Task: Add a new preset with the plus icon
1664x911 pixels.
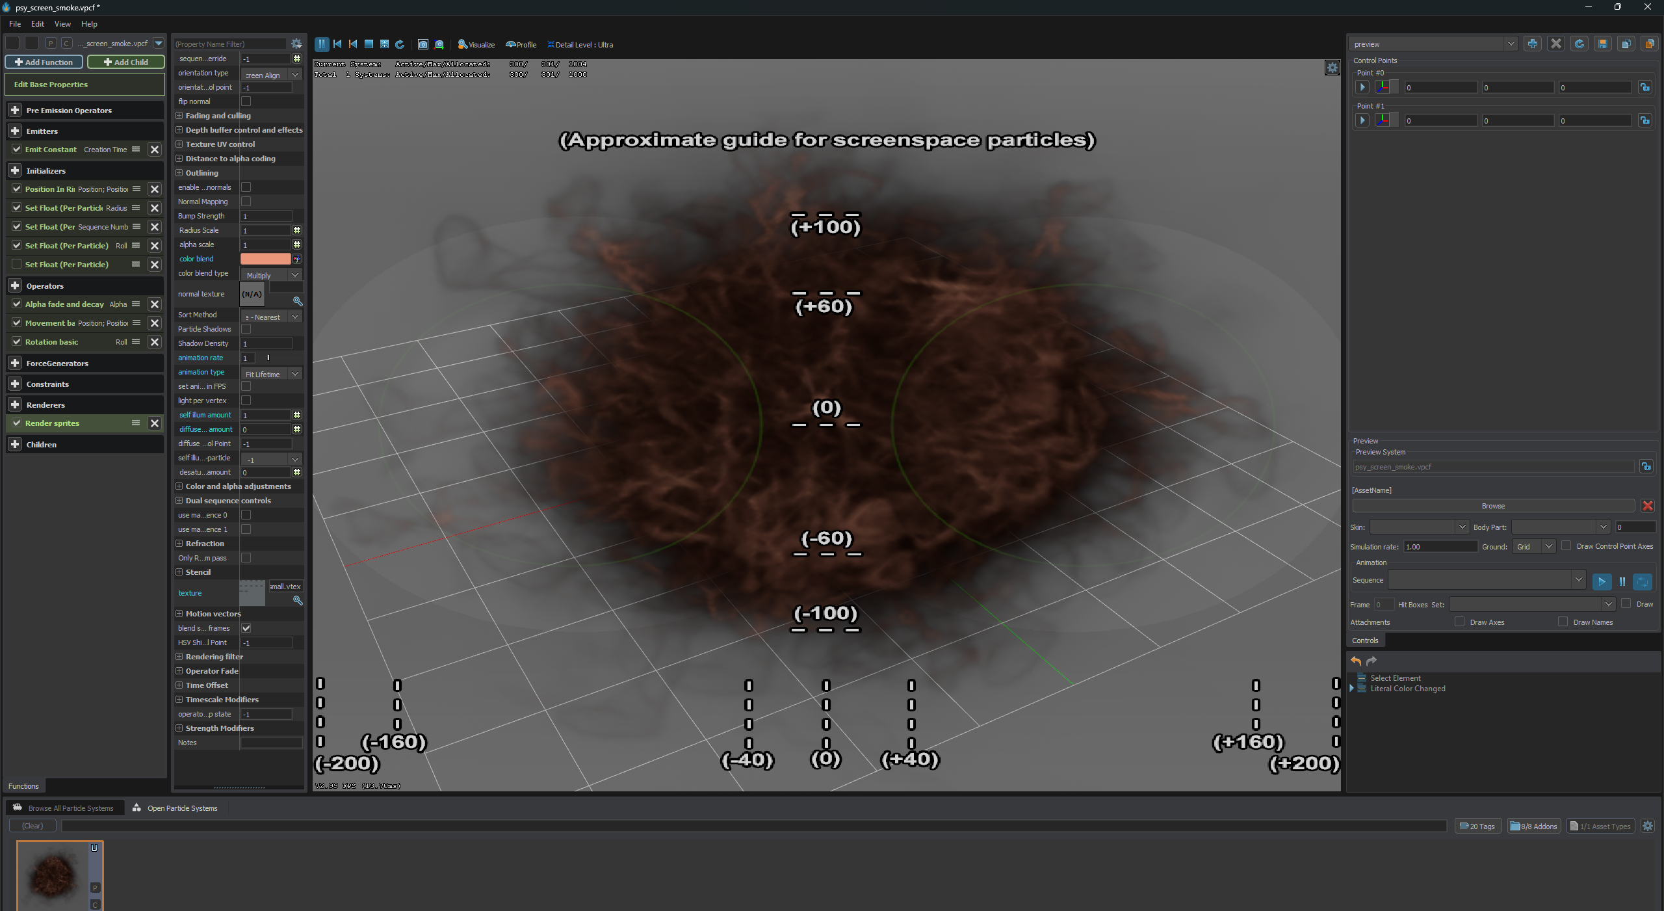Action: (1533, 44)
